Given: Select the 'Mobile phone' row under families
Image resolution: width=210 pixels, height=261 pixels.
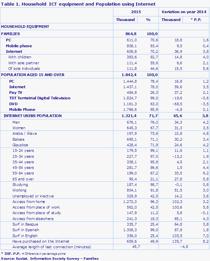Looking at the screenshot, I should coord(19,46).
